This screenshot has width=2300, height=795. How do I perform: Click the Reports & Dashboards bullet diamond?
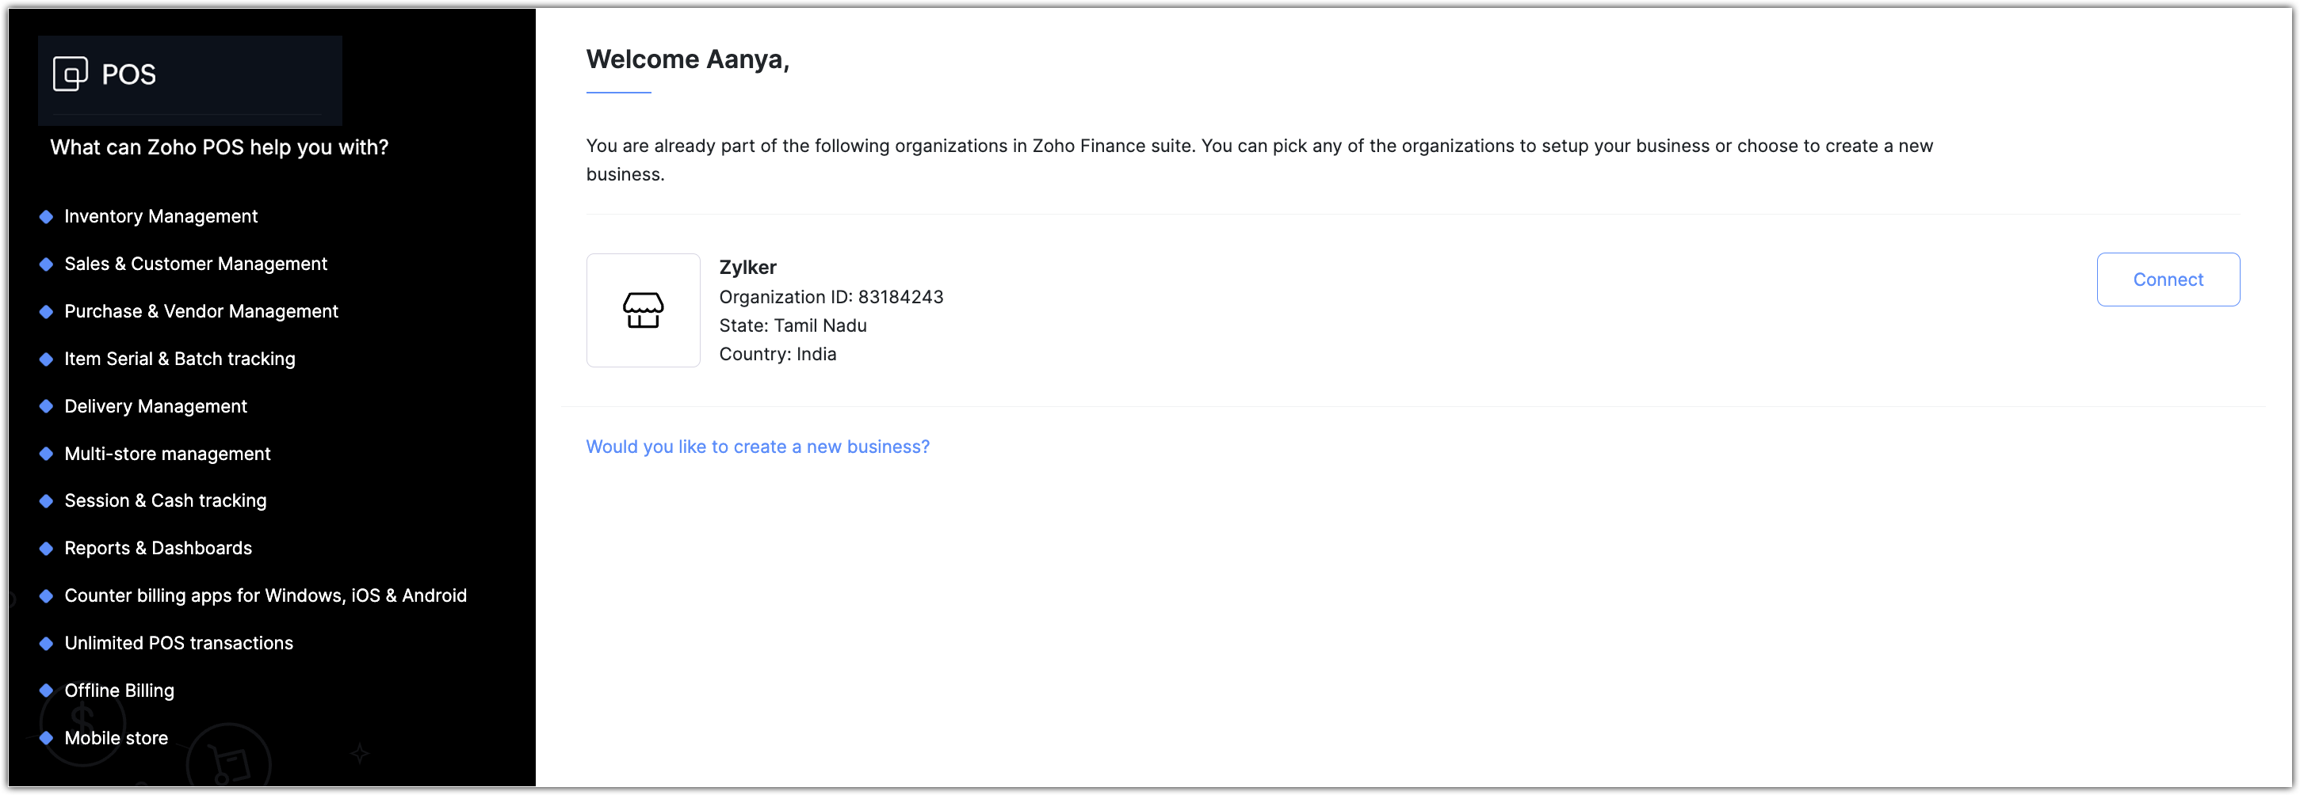pos(47,549)
